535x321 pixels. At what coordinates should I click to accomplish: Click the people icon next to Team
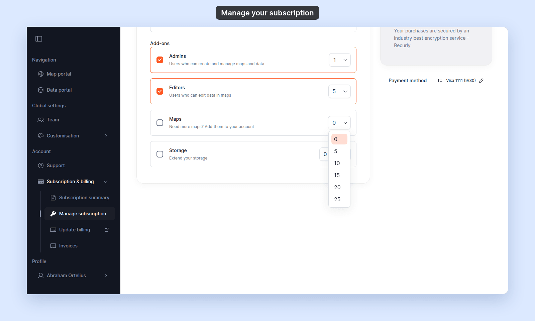(x=41, y=120)
